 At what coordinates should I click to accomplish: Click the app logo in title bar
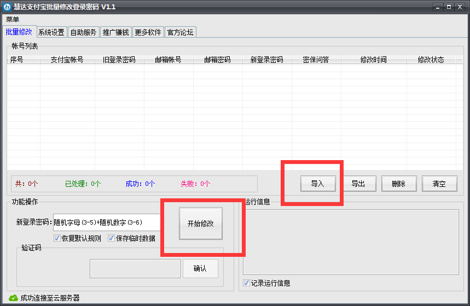(x=8, y=7)
